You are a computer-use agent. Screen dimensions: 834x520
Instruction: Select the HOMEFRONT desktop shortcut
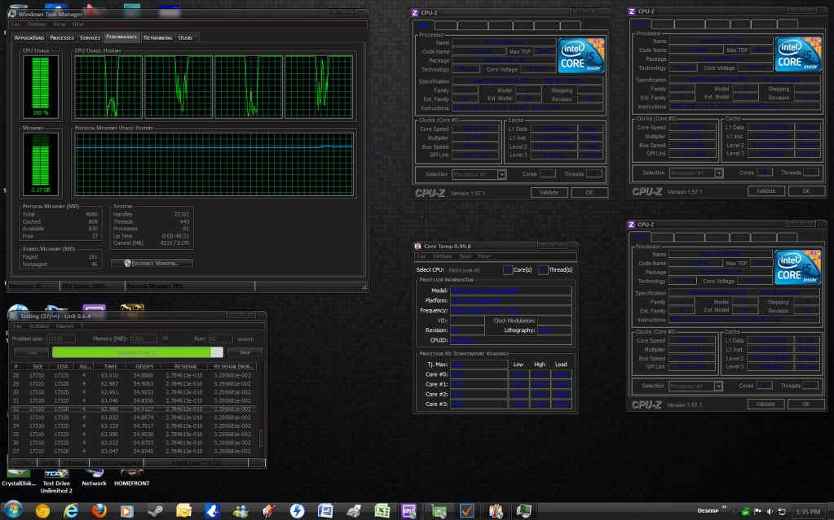click(x=131, y=476)
